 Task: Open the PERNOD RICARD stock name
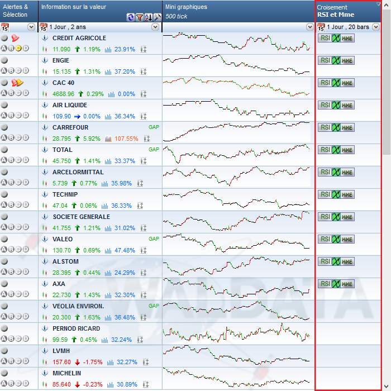tap(77, 328)
